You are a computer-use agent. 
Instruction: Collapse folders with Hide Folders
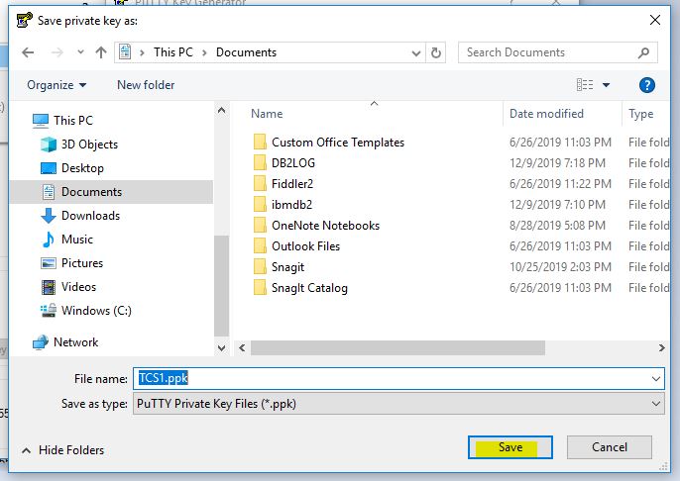coord(62,450)
